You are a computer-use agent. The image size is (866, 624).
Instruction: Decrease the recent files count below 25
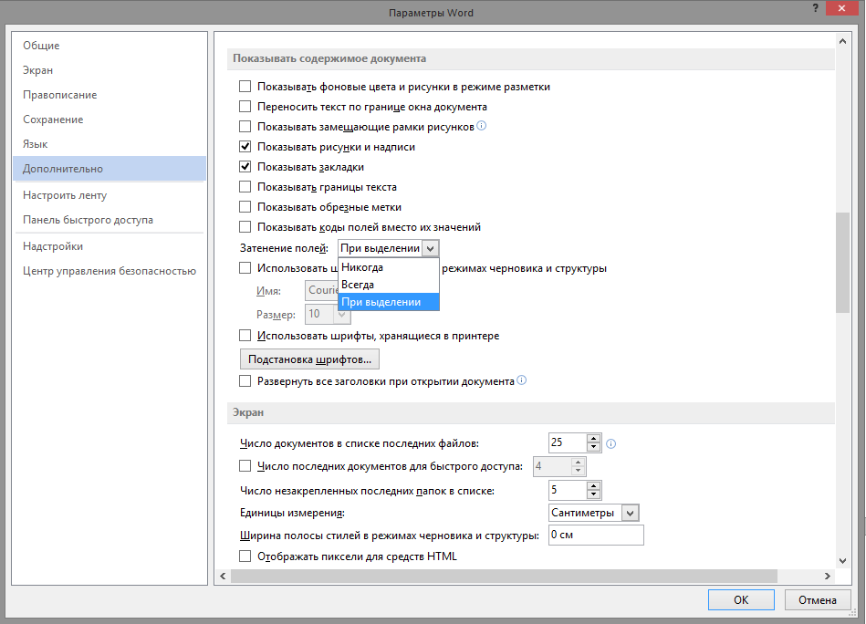point(594,447)
